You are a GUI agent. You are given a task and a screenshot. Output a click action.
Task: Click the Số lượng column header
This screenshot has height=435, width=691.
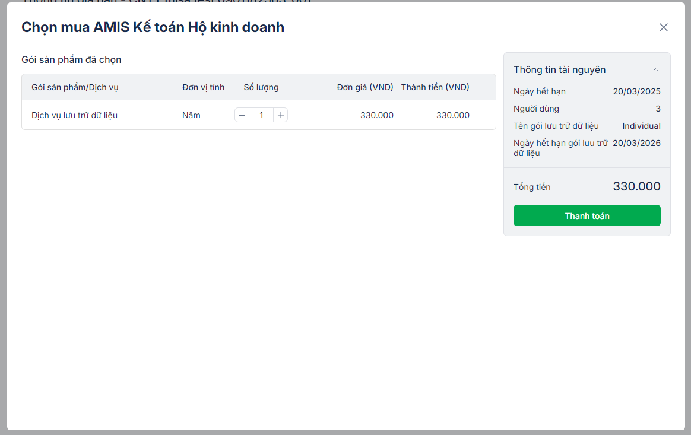[261, 87]
